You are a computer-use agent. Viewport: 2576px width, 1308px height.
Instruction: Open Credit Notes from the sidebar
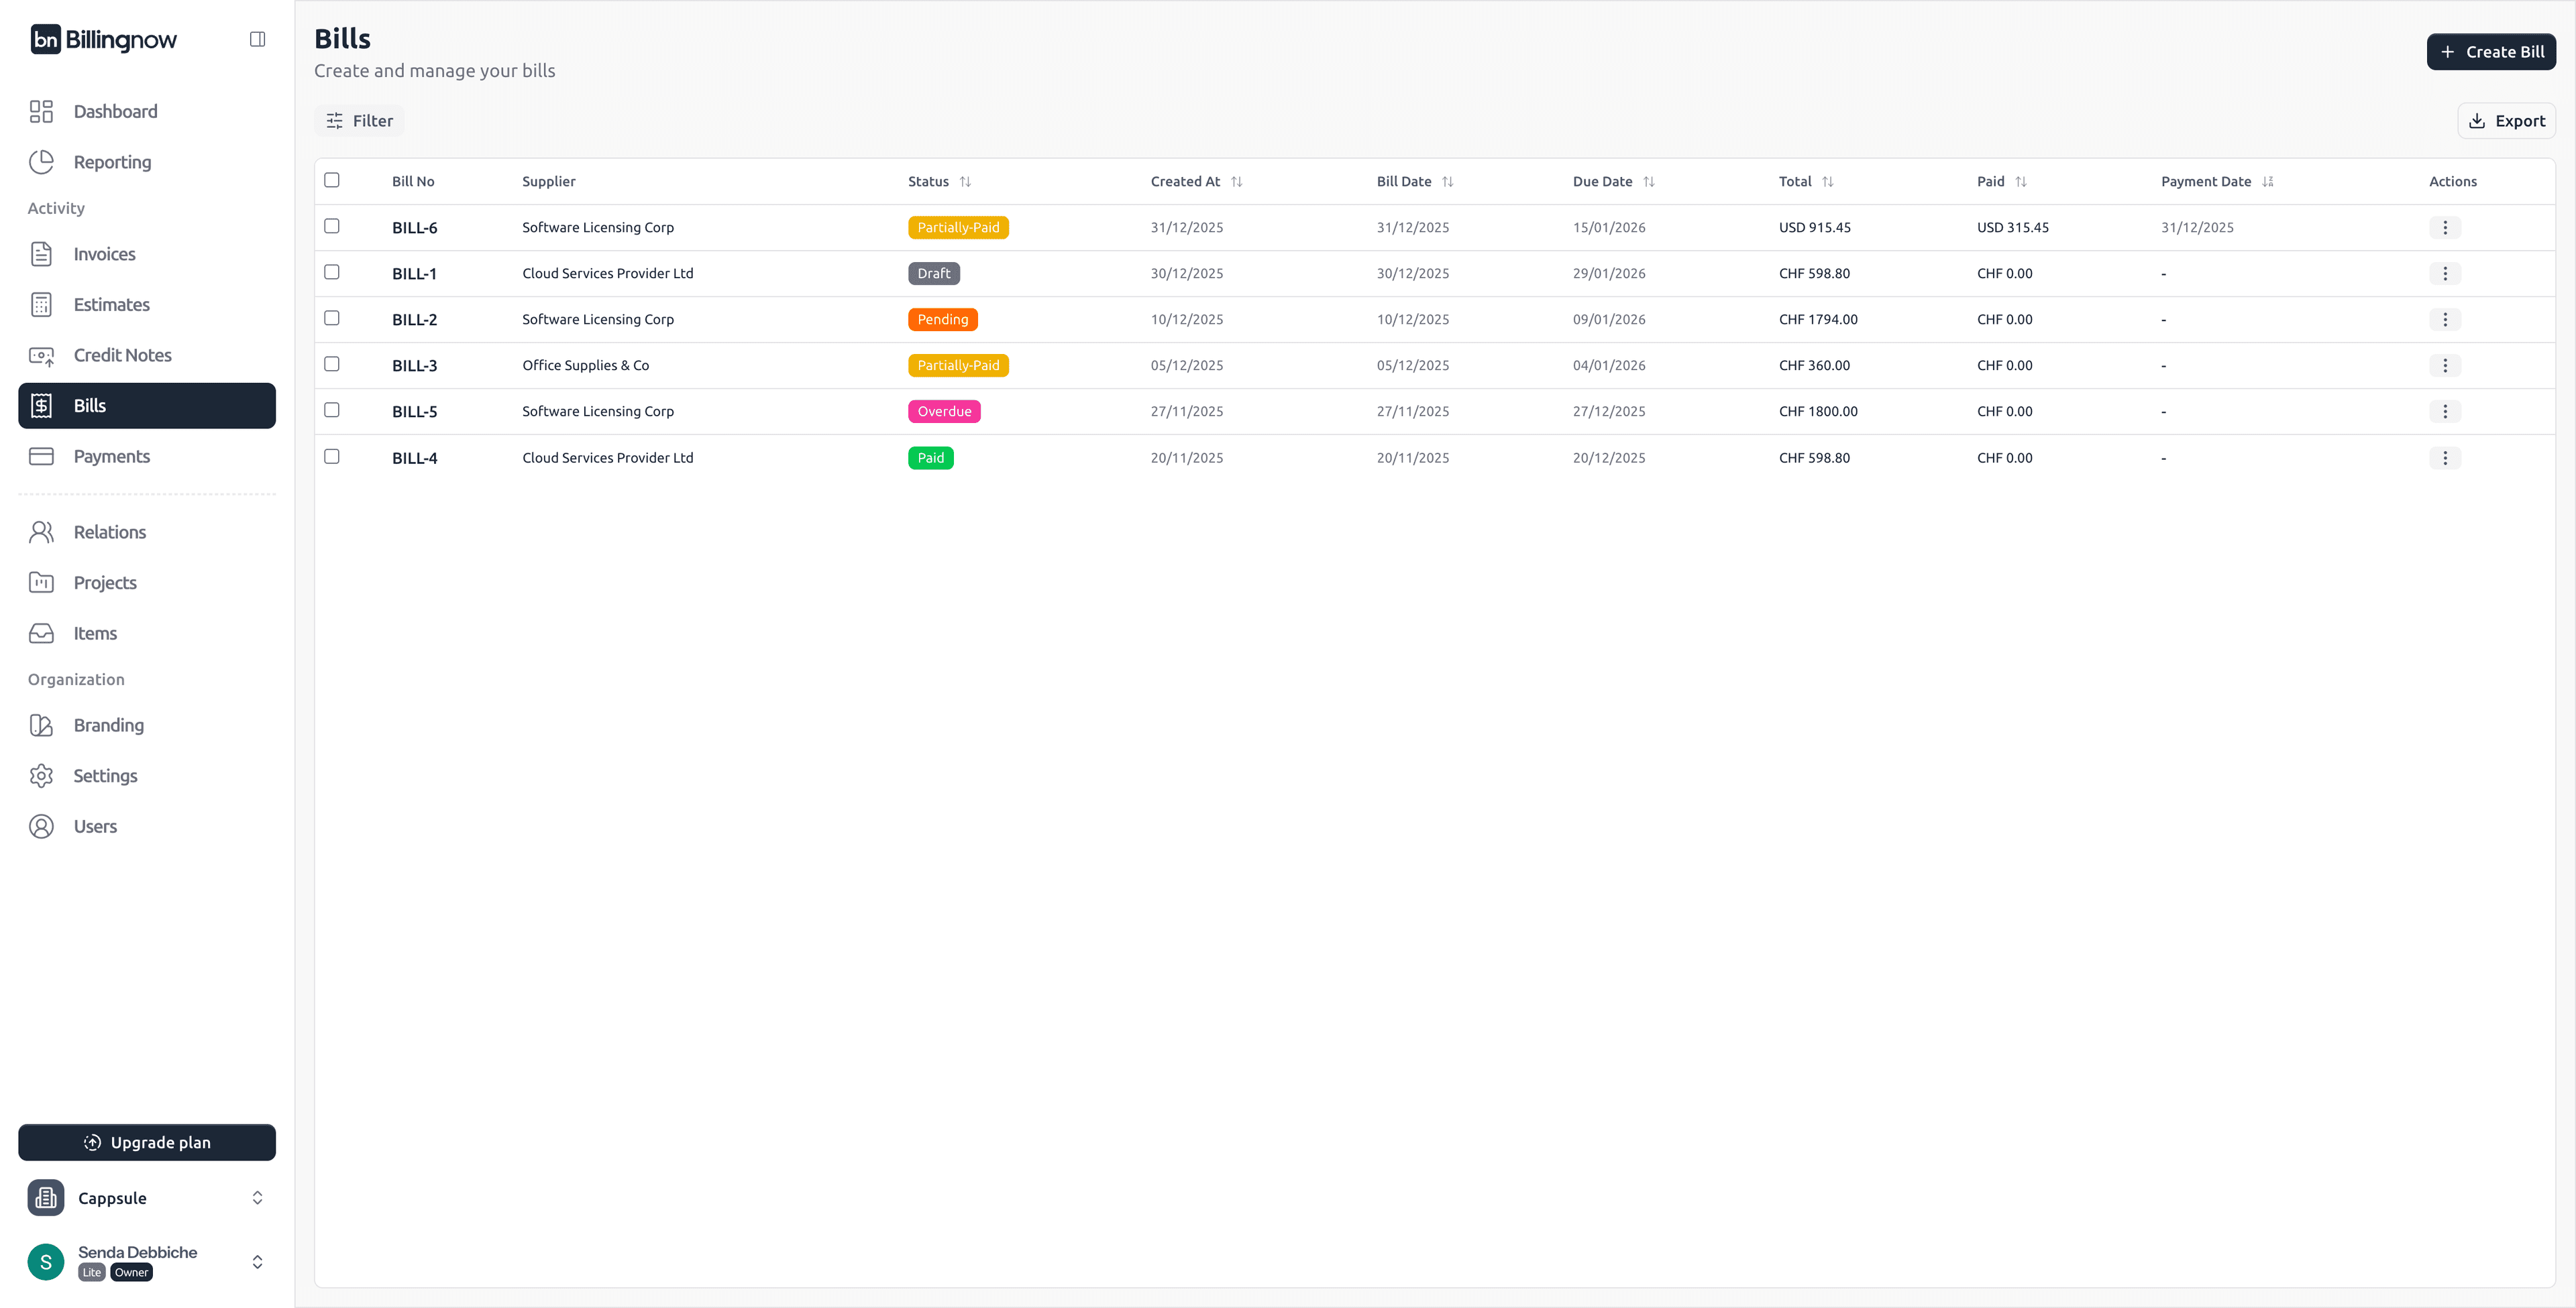click(x=122, y=355)
